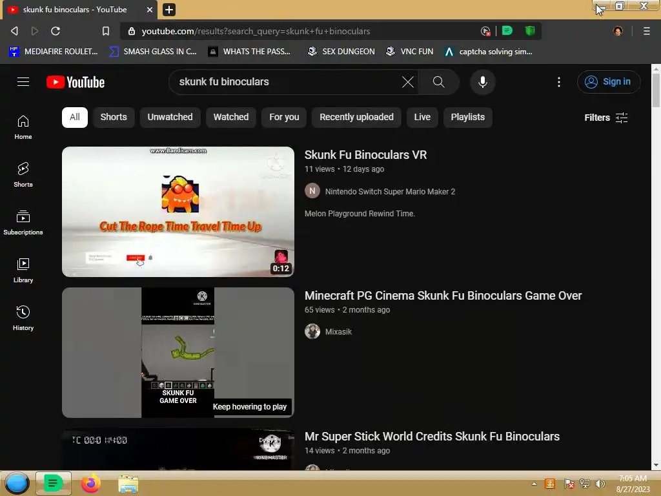This screenshot has height=496, width=661.
Task: Open a new tab with the plus button
Action: tap(169, 9)
